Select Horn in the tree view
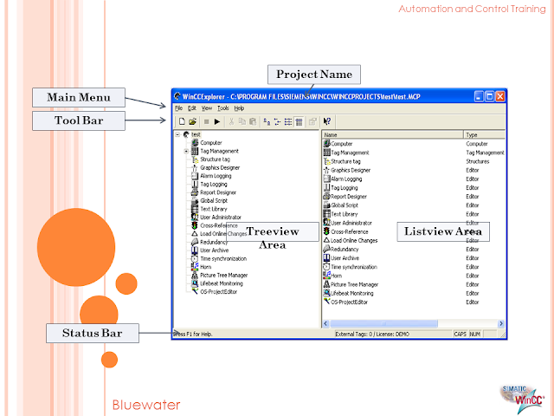 (206, 267)
